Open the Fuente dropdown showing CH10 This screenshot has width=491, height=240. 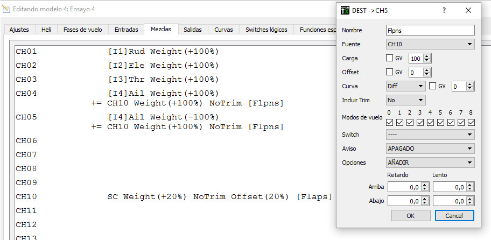point(430,44)
